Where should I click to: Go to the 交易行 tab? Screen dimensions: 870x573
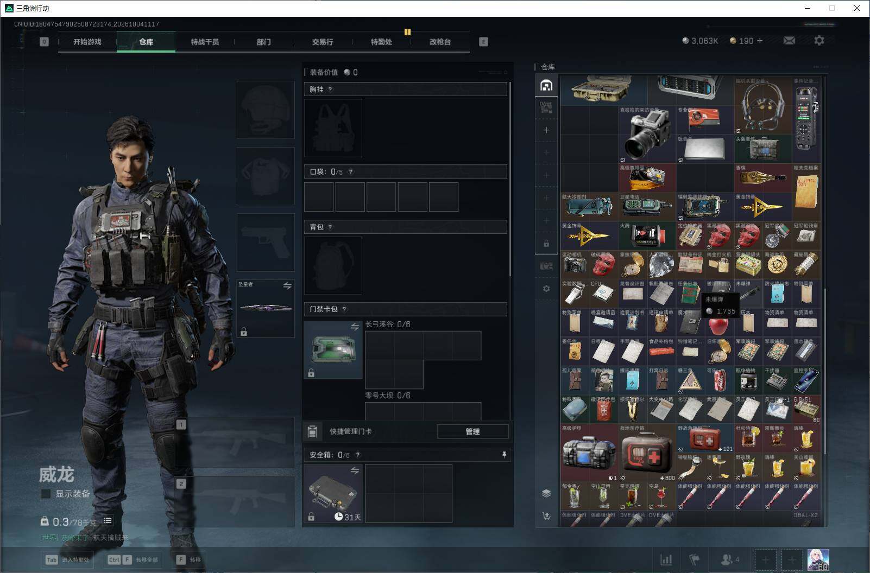pos(323,42)
